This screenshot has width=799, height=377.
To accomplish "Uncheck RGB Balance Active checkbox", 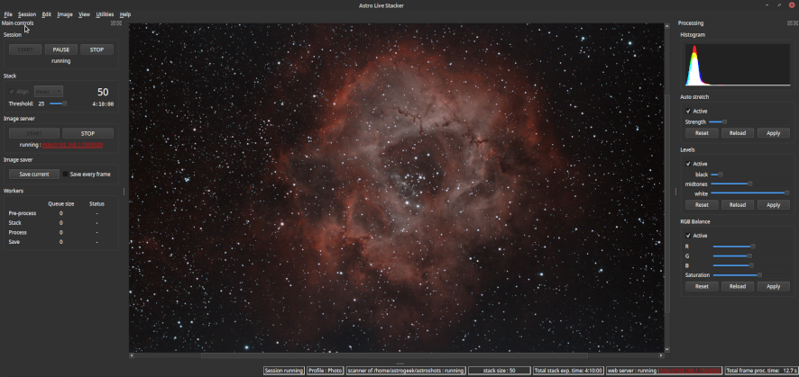I will (x=688, y=236).
